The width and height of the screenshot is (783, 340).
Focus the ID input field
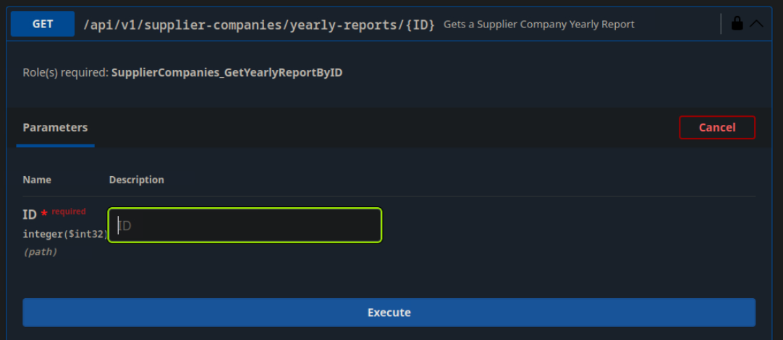(245, 225)
